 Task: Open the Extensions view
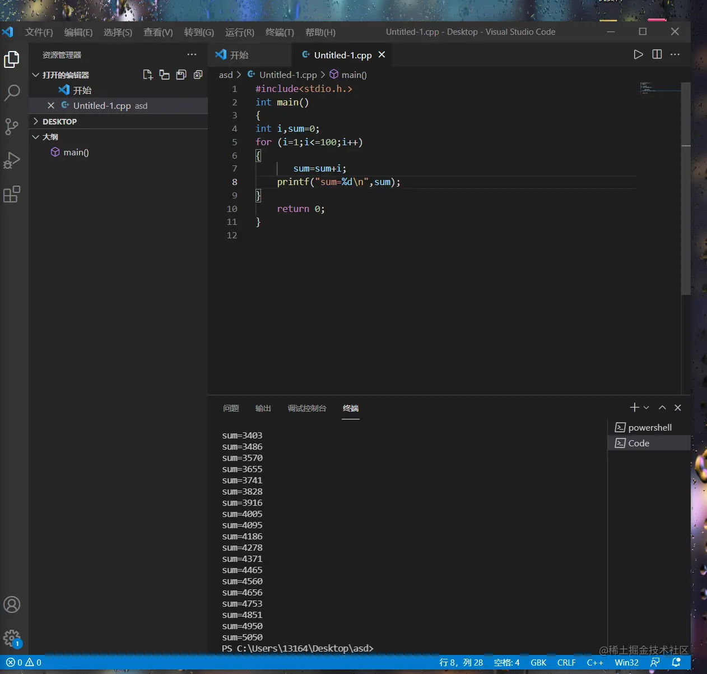(x=12, y=194)
